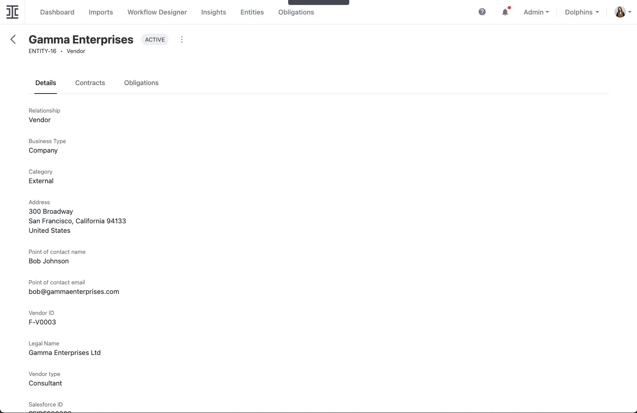Select the Details tab
This screenshot has width=637, height=413.
coord(46,83)
